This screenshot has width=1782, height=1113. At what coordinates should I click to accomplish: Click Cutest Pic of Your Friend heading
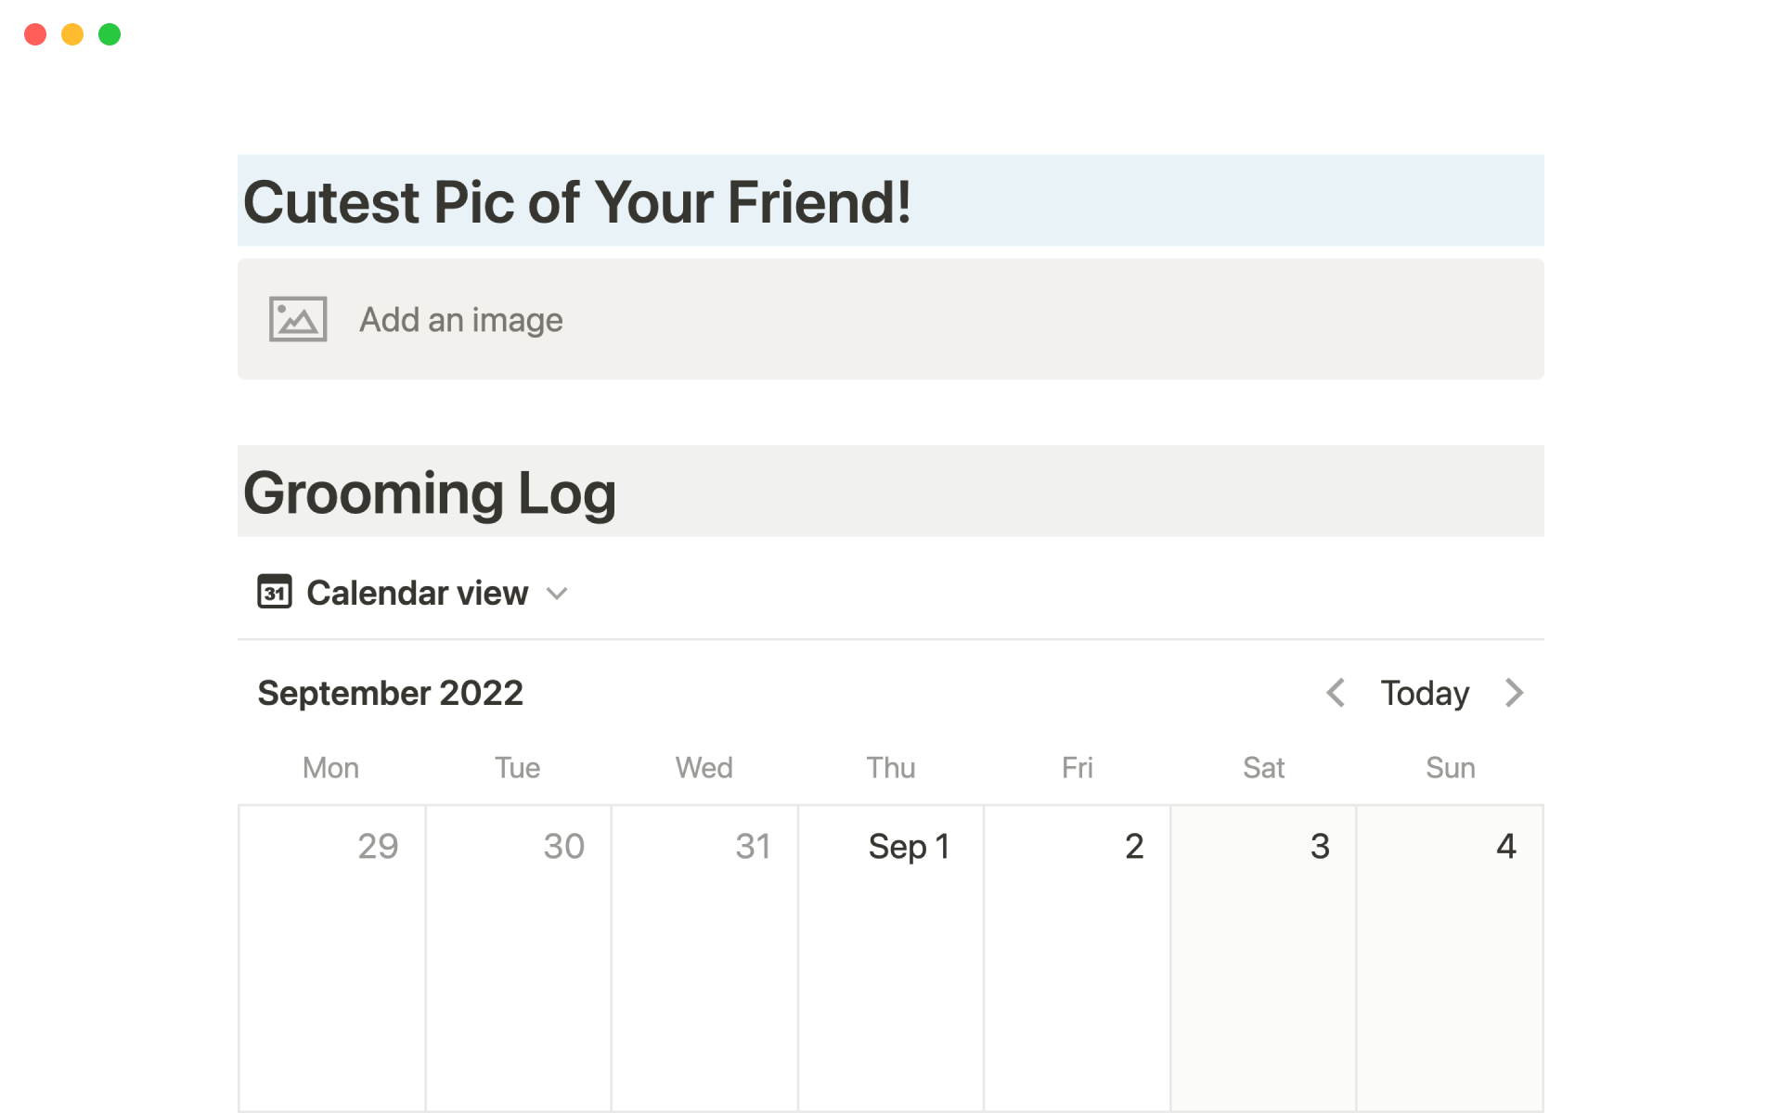576,202
